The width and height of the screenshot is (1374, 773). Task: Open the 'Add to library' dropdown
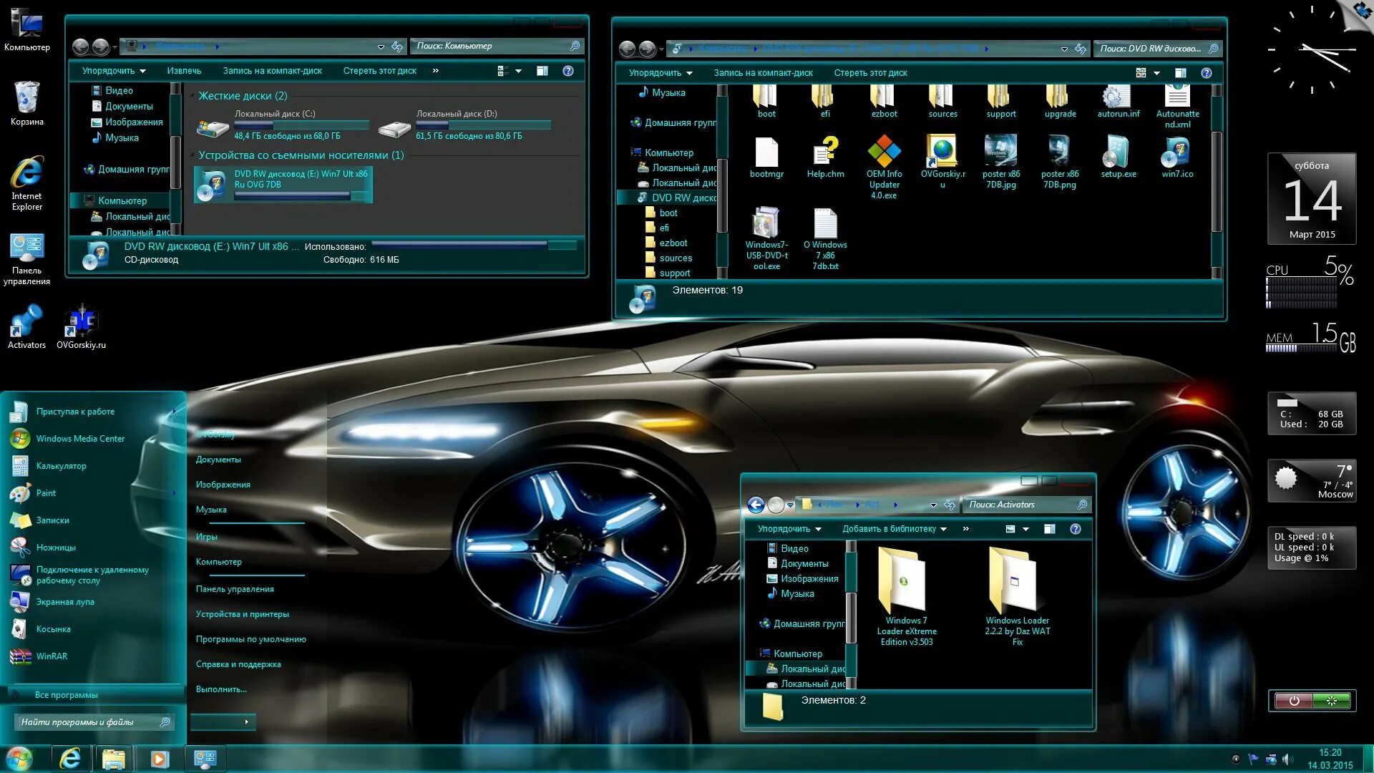[894, 529]
